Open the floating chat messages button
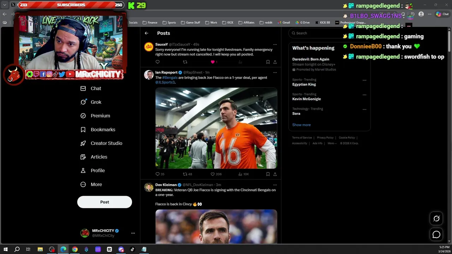 pyautogui.click(x=436, y=235)
